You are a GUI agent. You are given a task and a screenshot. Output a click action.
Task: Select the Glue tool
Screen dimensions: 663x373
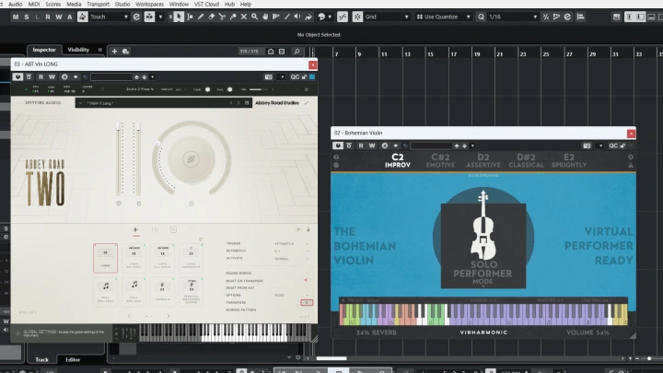(x=233, y=17)
